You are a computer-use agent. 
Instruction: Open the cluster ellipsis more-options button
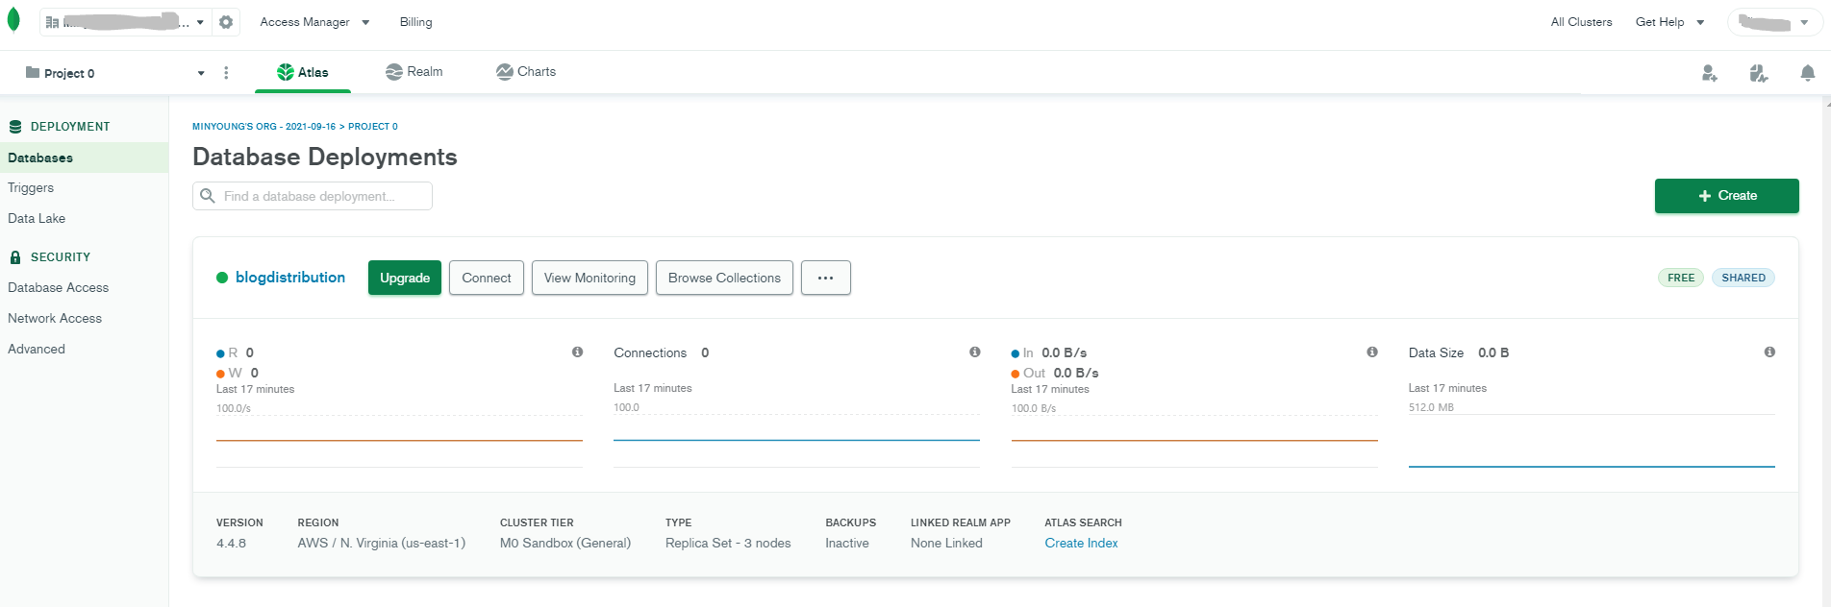pyautogui.click(x=826, y=278)
